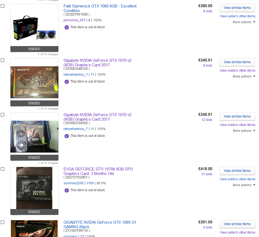Open seller profile jimmybob_007
The width and height of the screenshot is (259, 237).
[74, 20]
